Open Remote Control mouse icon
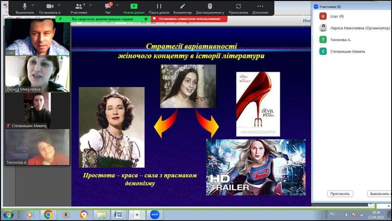This screenshot has width=392, height=221. (x=210, y=6)
